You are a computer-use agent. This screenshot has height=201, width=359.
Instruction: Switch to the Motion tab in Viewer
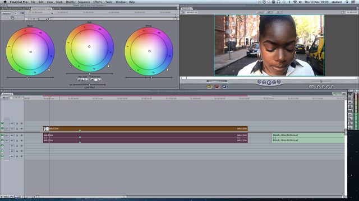tap(57, 9)
